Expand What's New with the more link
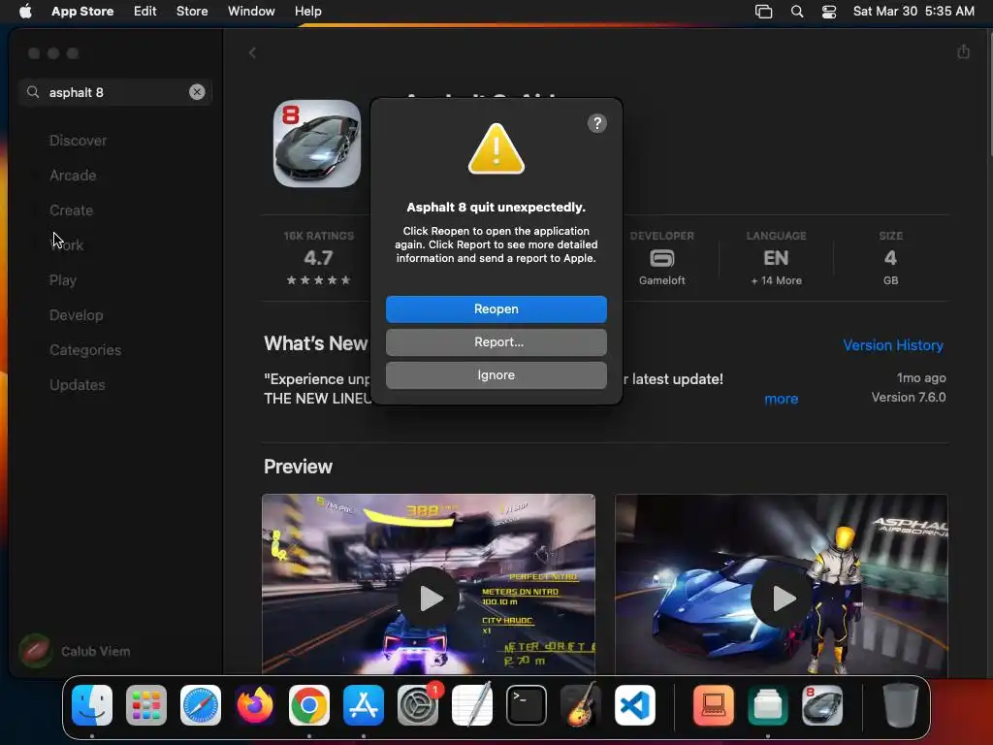 (781, 399)
